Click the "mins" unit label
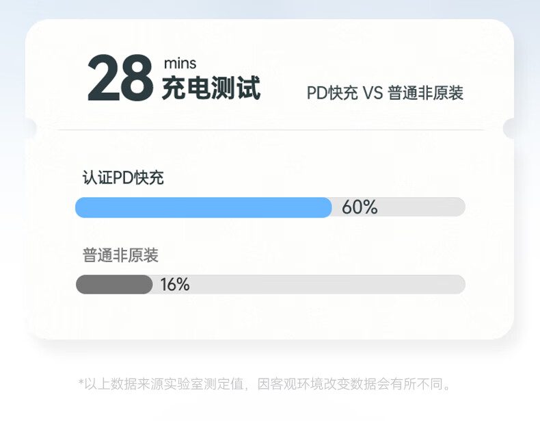This screenshot has width=540, height=421. [180, 64]
